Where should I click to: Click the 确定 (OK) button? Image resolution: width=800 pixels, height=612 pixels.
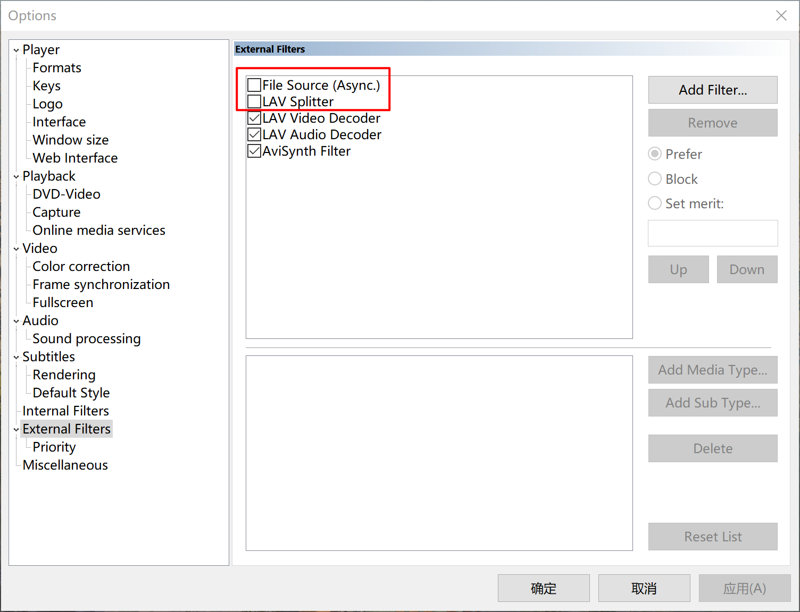pos(544,588)
